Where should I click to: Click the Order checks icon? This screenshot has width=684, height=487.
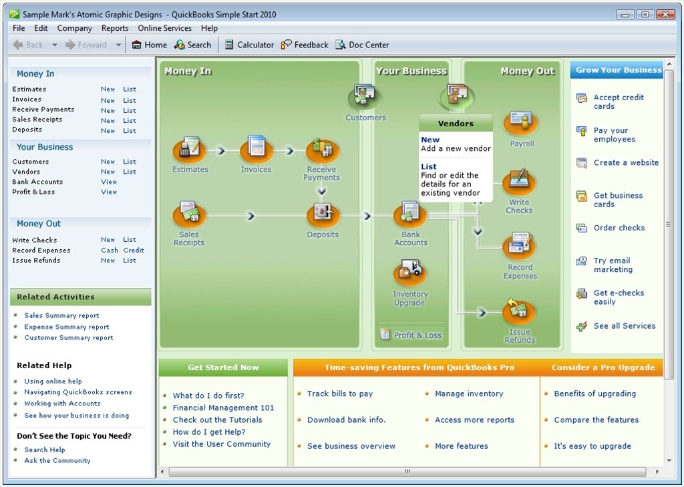pyautogui.click(x=582, y=228)
